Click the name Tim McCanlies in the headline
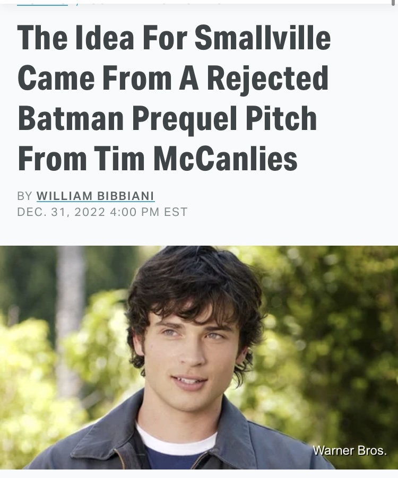The height and width of the screenshot is (478, 398). (195, 158)
